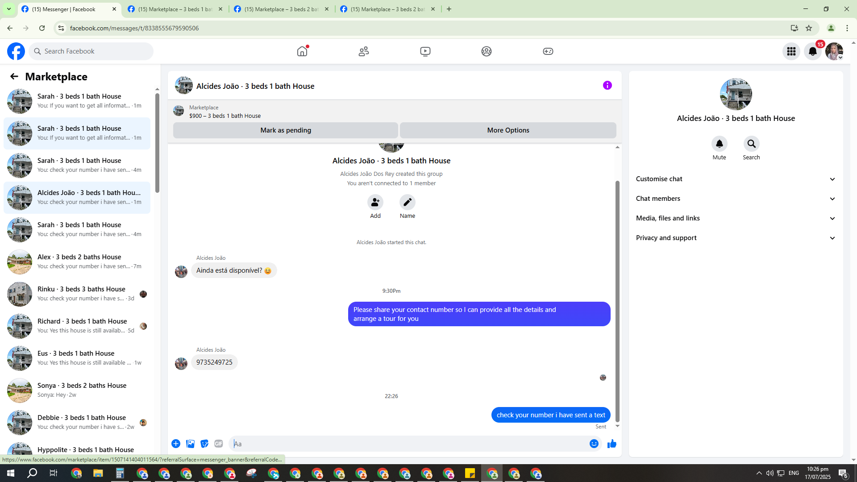Open more actions plus icon in composer
The width and height of the screenshot is (857, 482).
[176, 444]
